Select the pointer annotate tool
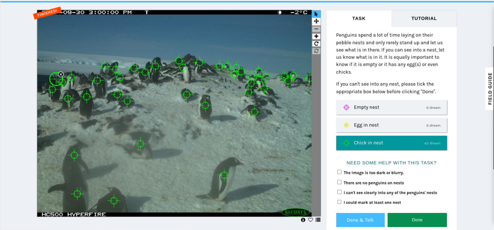This screenshot has width=494, height=230. coord(316,14)
